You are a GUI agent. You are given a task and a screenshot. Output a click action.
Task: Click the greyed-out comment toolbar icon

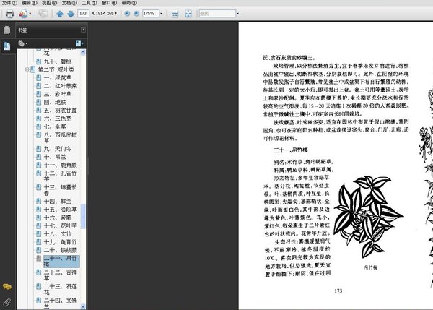[43, 14]
